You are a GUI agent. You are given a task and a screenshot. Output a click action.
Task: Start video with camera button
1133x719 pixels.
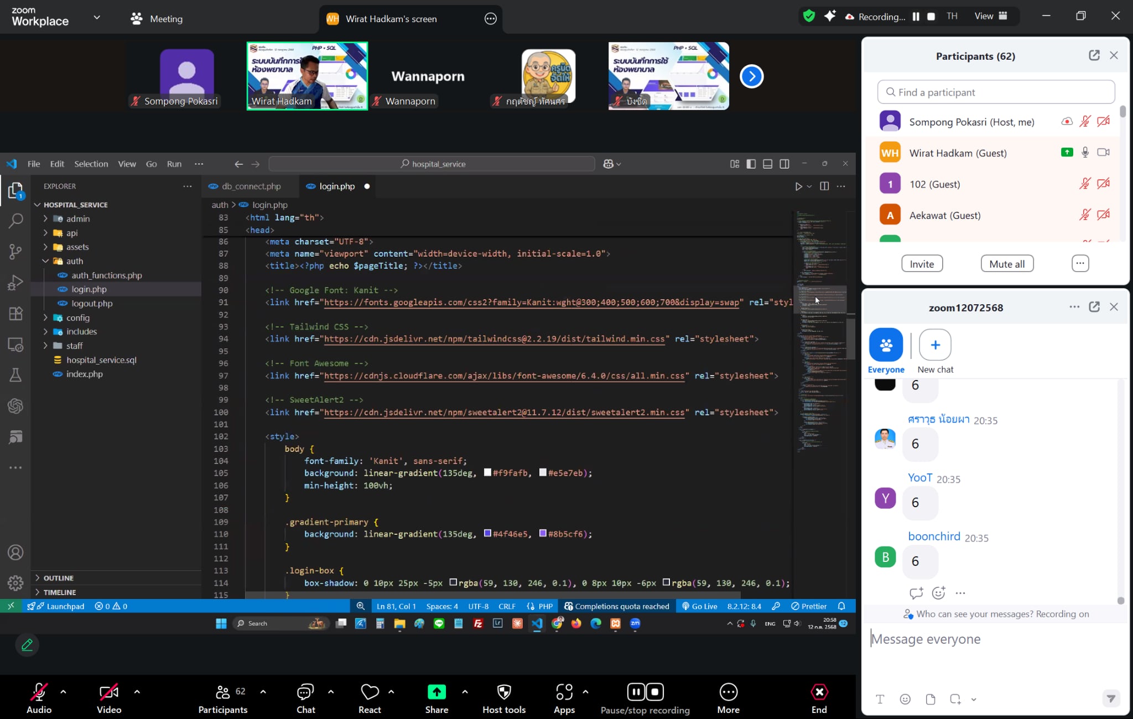(108, 692)
